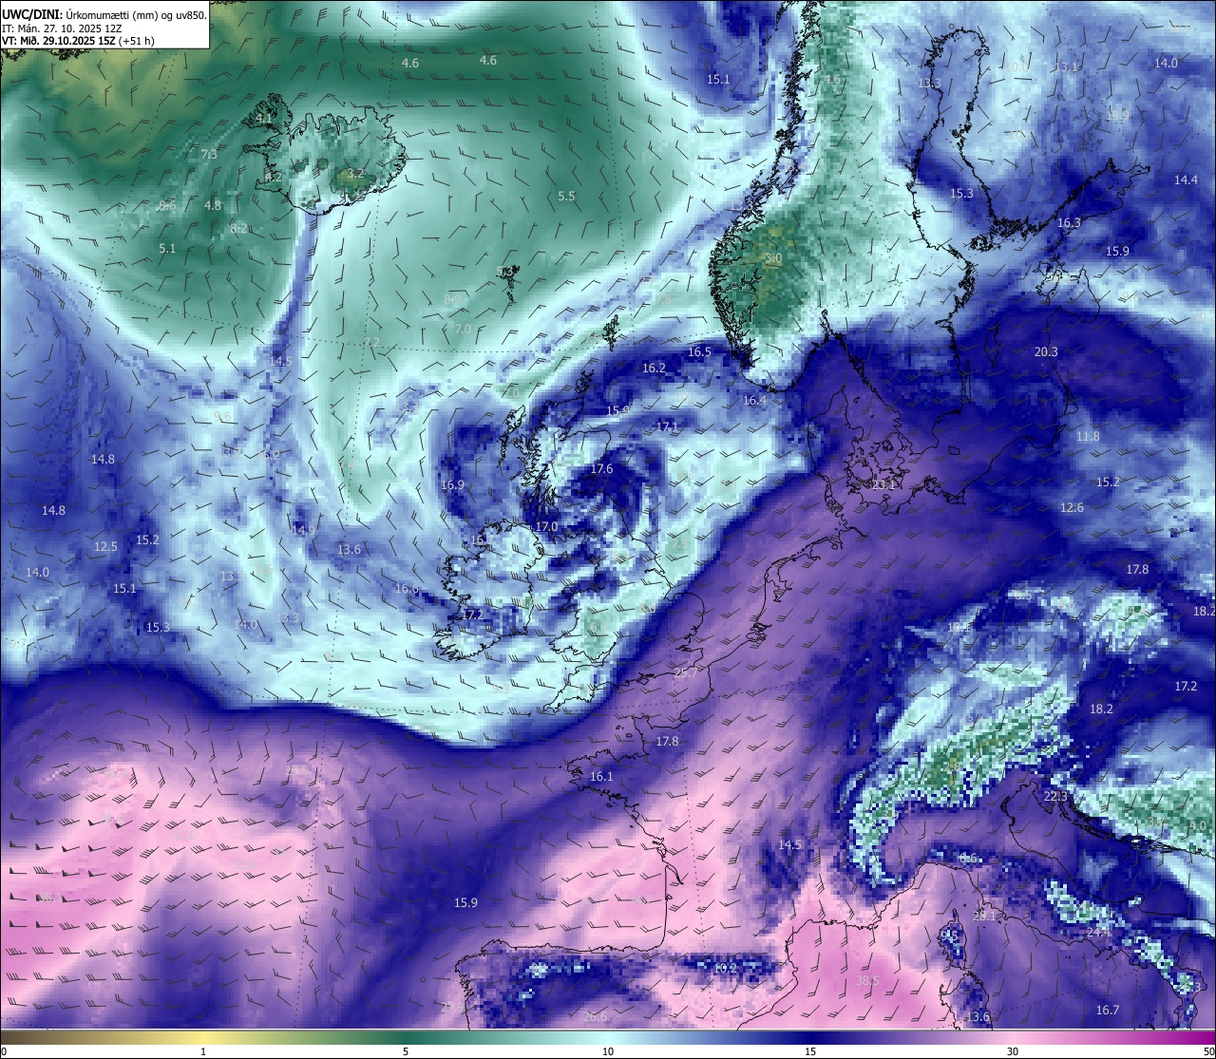Click the value '16.1' near Brittany
Viewport: 1216px width, 1059px height.
pyautogui.click(x=601, y=776)
